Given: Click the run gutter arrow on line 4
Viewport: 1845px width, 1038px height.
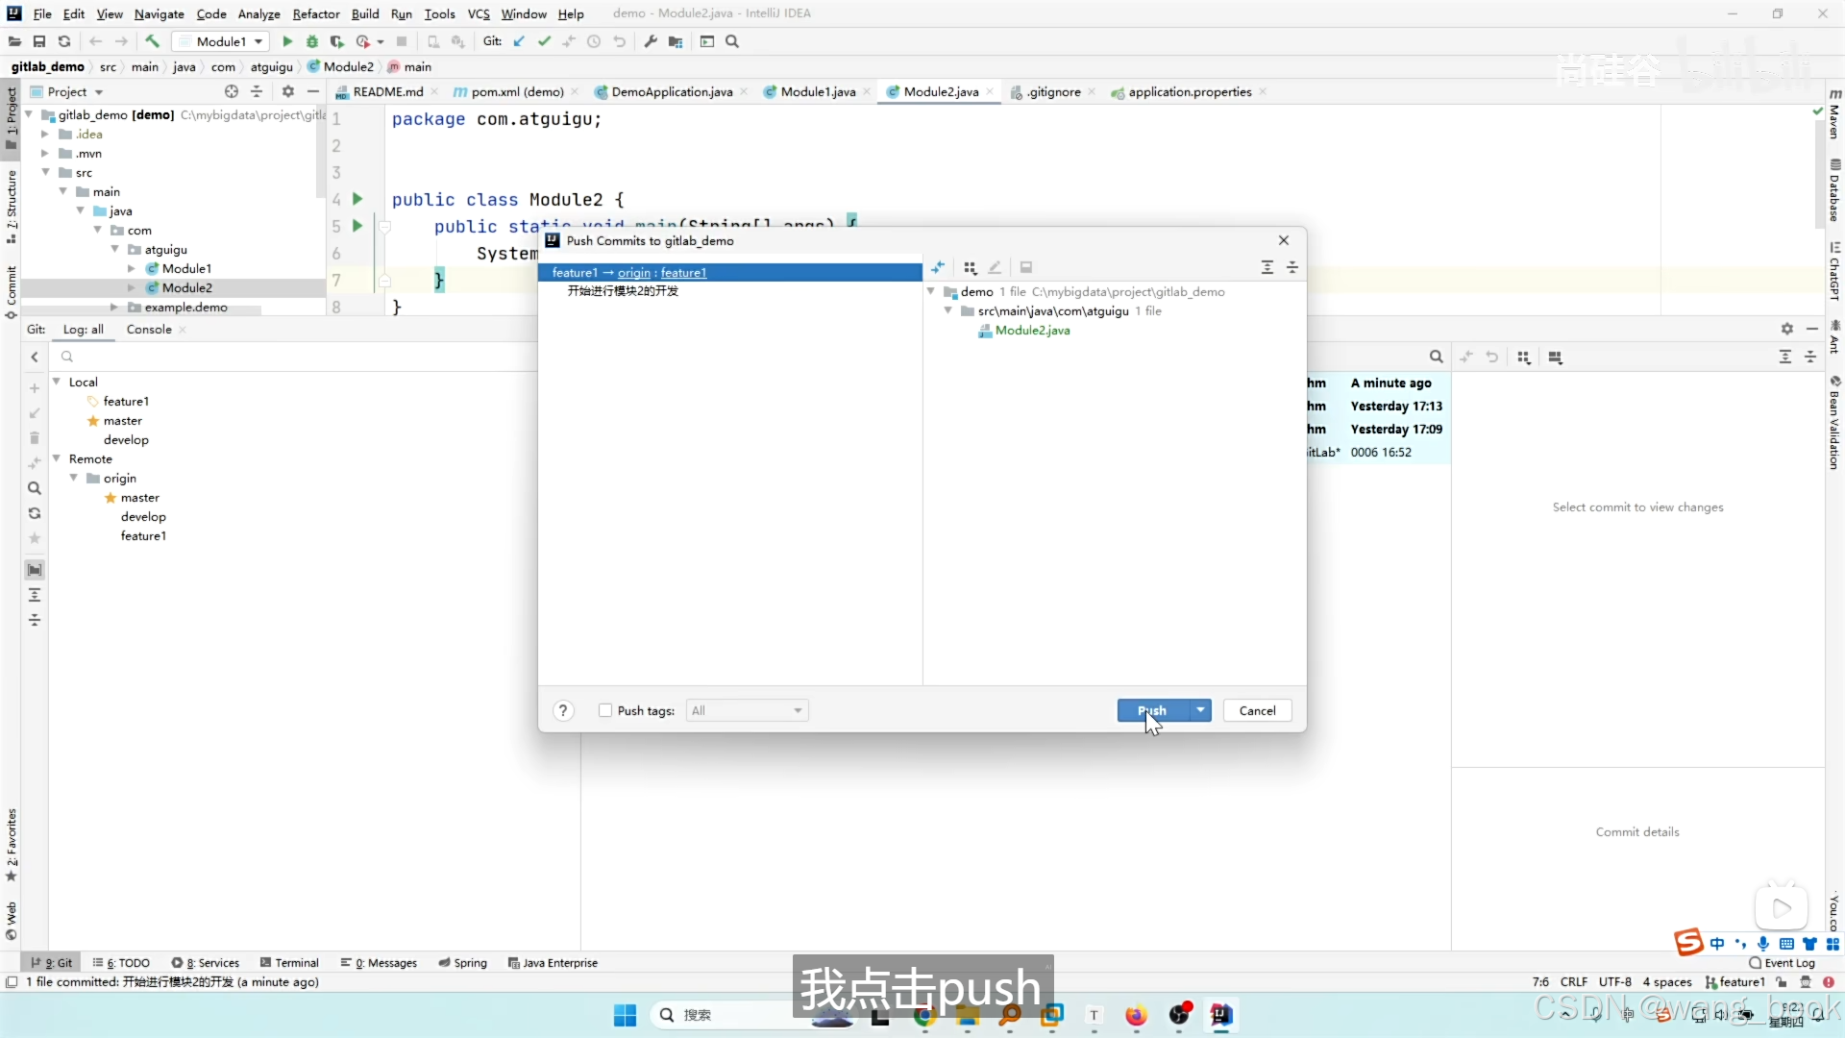Looking at the screenshot, I should (357, 199).
